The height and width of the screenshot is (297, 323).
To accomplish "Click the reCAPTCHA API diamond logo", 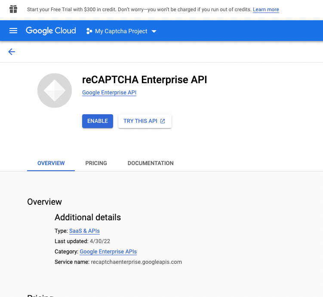I will 55,91.
